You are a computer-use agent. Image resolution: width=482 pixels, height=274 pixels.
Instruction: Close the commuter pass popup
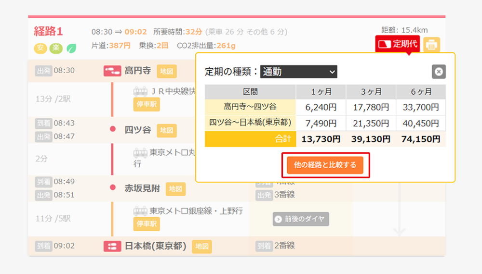click(x=439, y=72)
